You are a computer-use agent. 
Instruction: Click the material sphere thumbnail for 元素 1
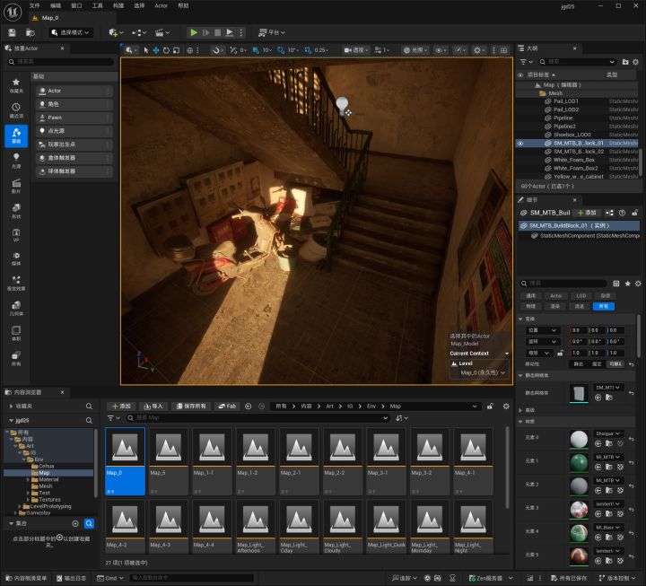(x=580, y=460)
